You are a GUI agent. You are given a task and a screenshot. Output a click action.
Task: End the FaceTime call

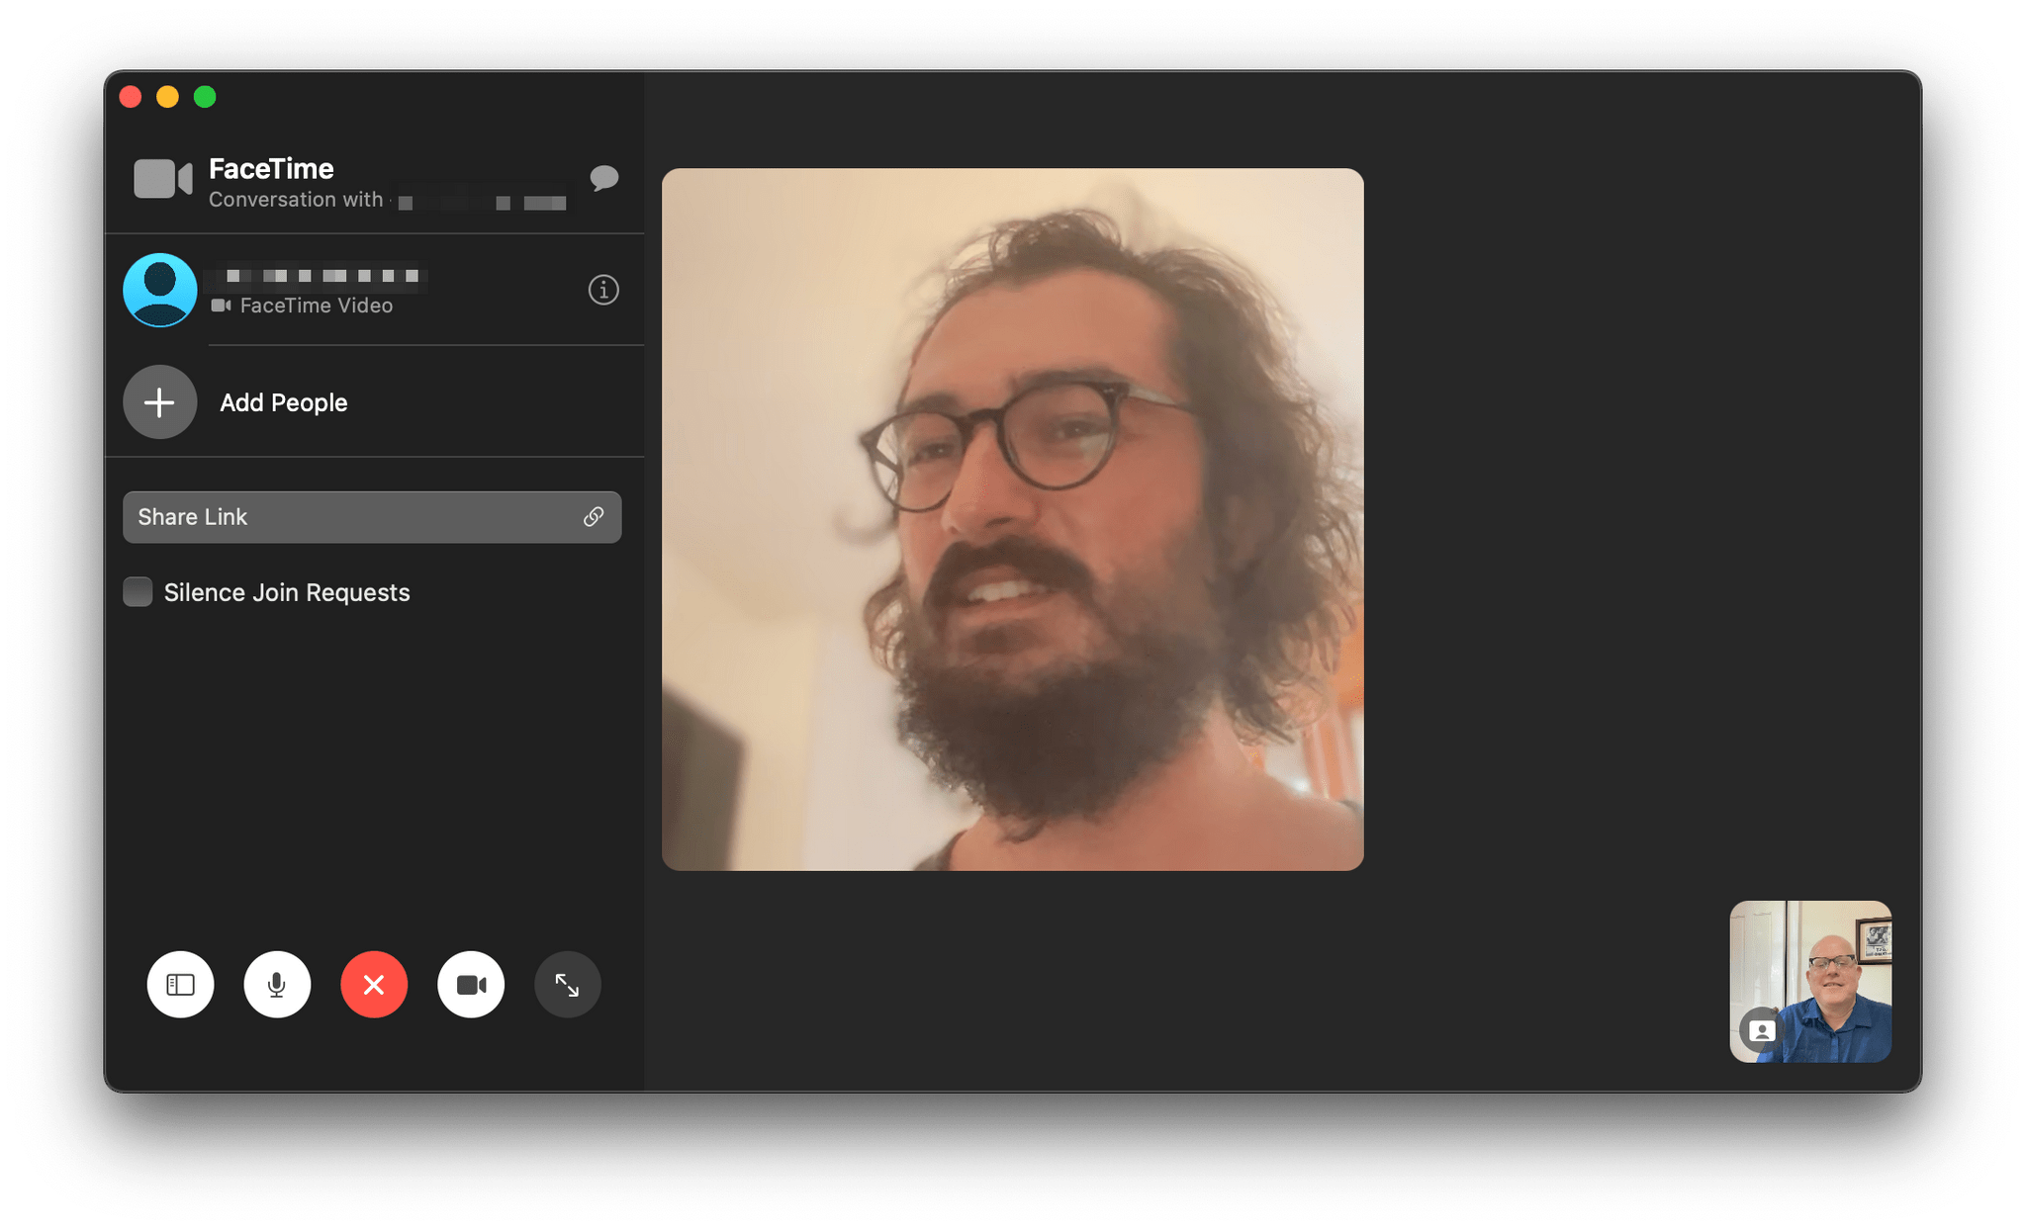coord(374,985)
